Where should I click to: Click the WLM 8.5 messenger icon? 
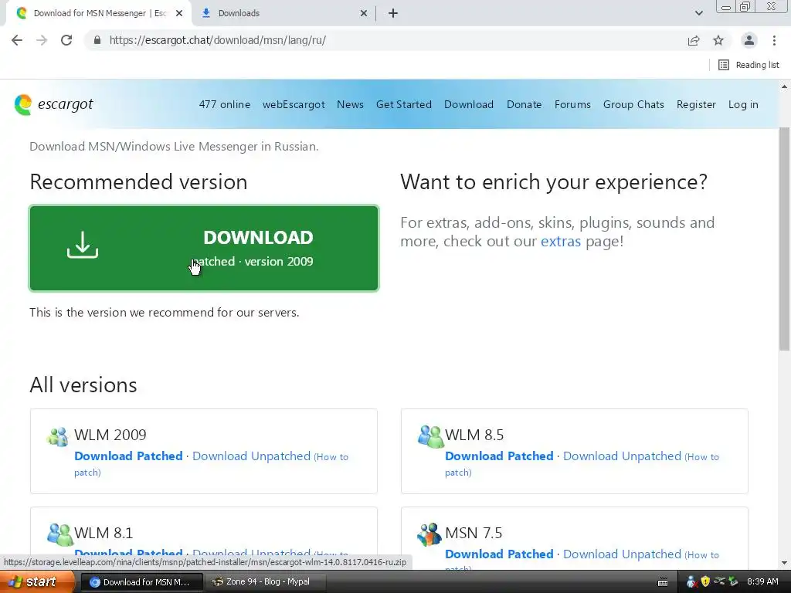430,437
